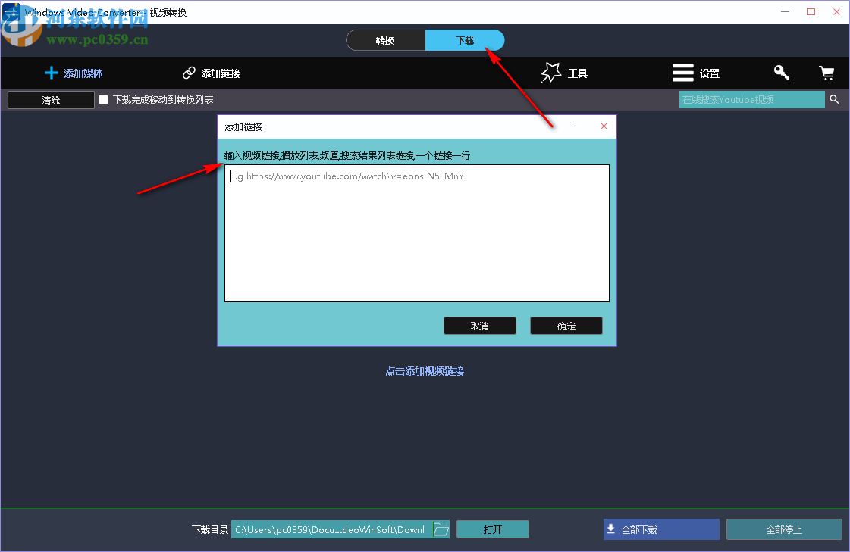The image size is (850, 552).
Task: Click the Add Media plus icon
Action: pos(51,73)
